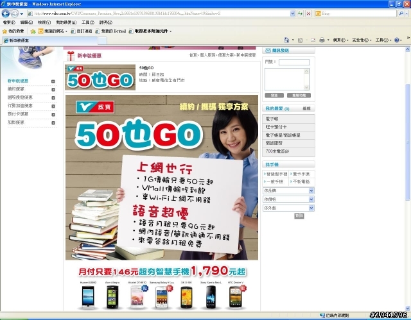Click the 自訂連結 favorites bar link
The image size is (411, 320).
click(82, 31)
